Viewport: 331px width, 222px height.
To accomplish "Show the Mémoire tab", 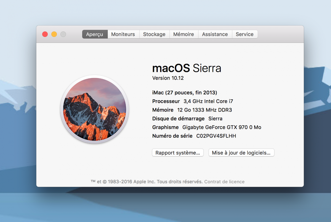I will [x=184, y=34].
